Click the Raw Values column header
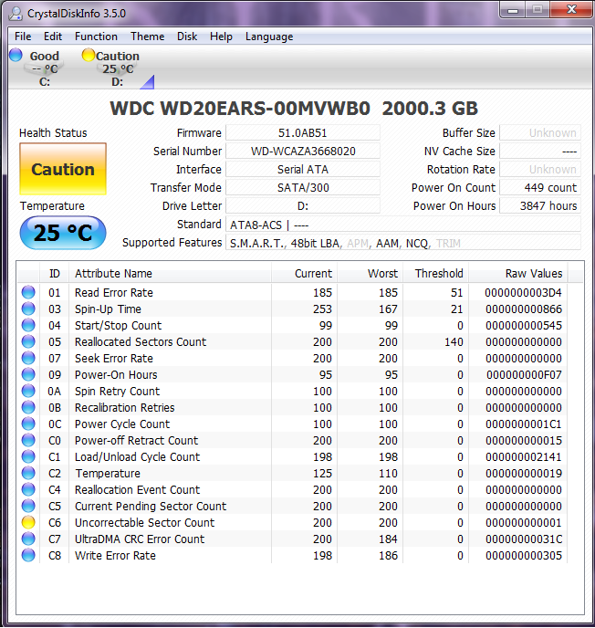The width and height of the screenshot is (595, 628). pyautogui.click(x=518, y=274)
